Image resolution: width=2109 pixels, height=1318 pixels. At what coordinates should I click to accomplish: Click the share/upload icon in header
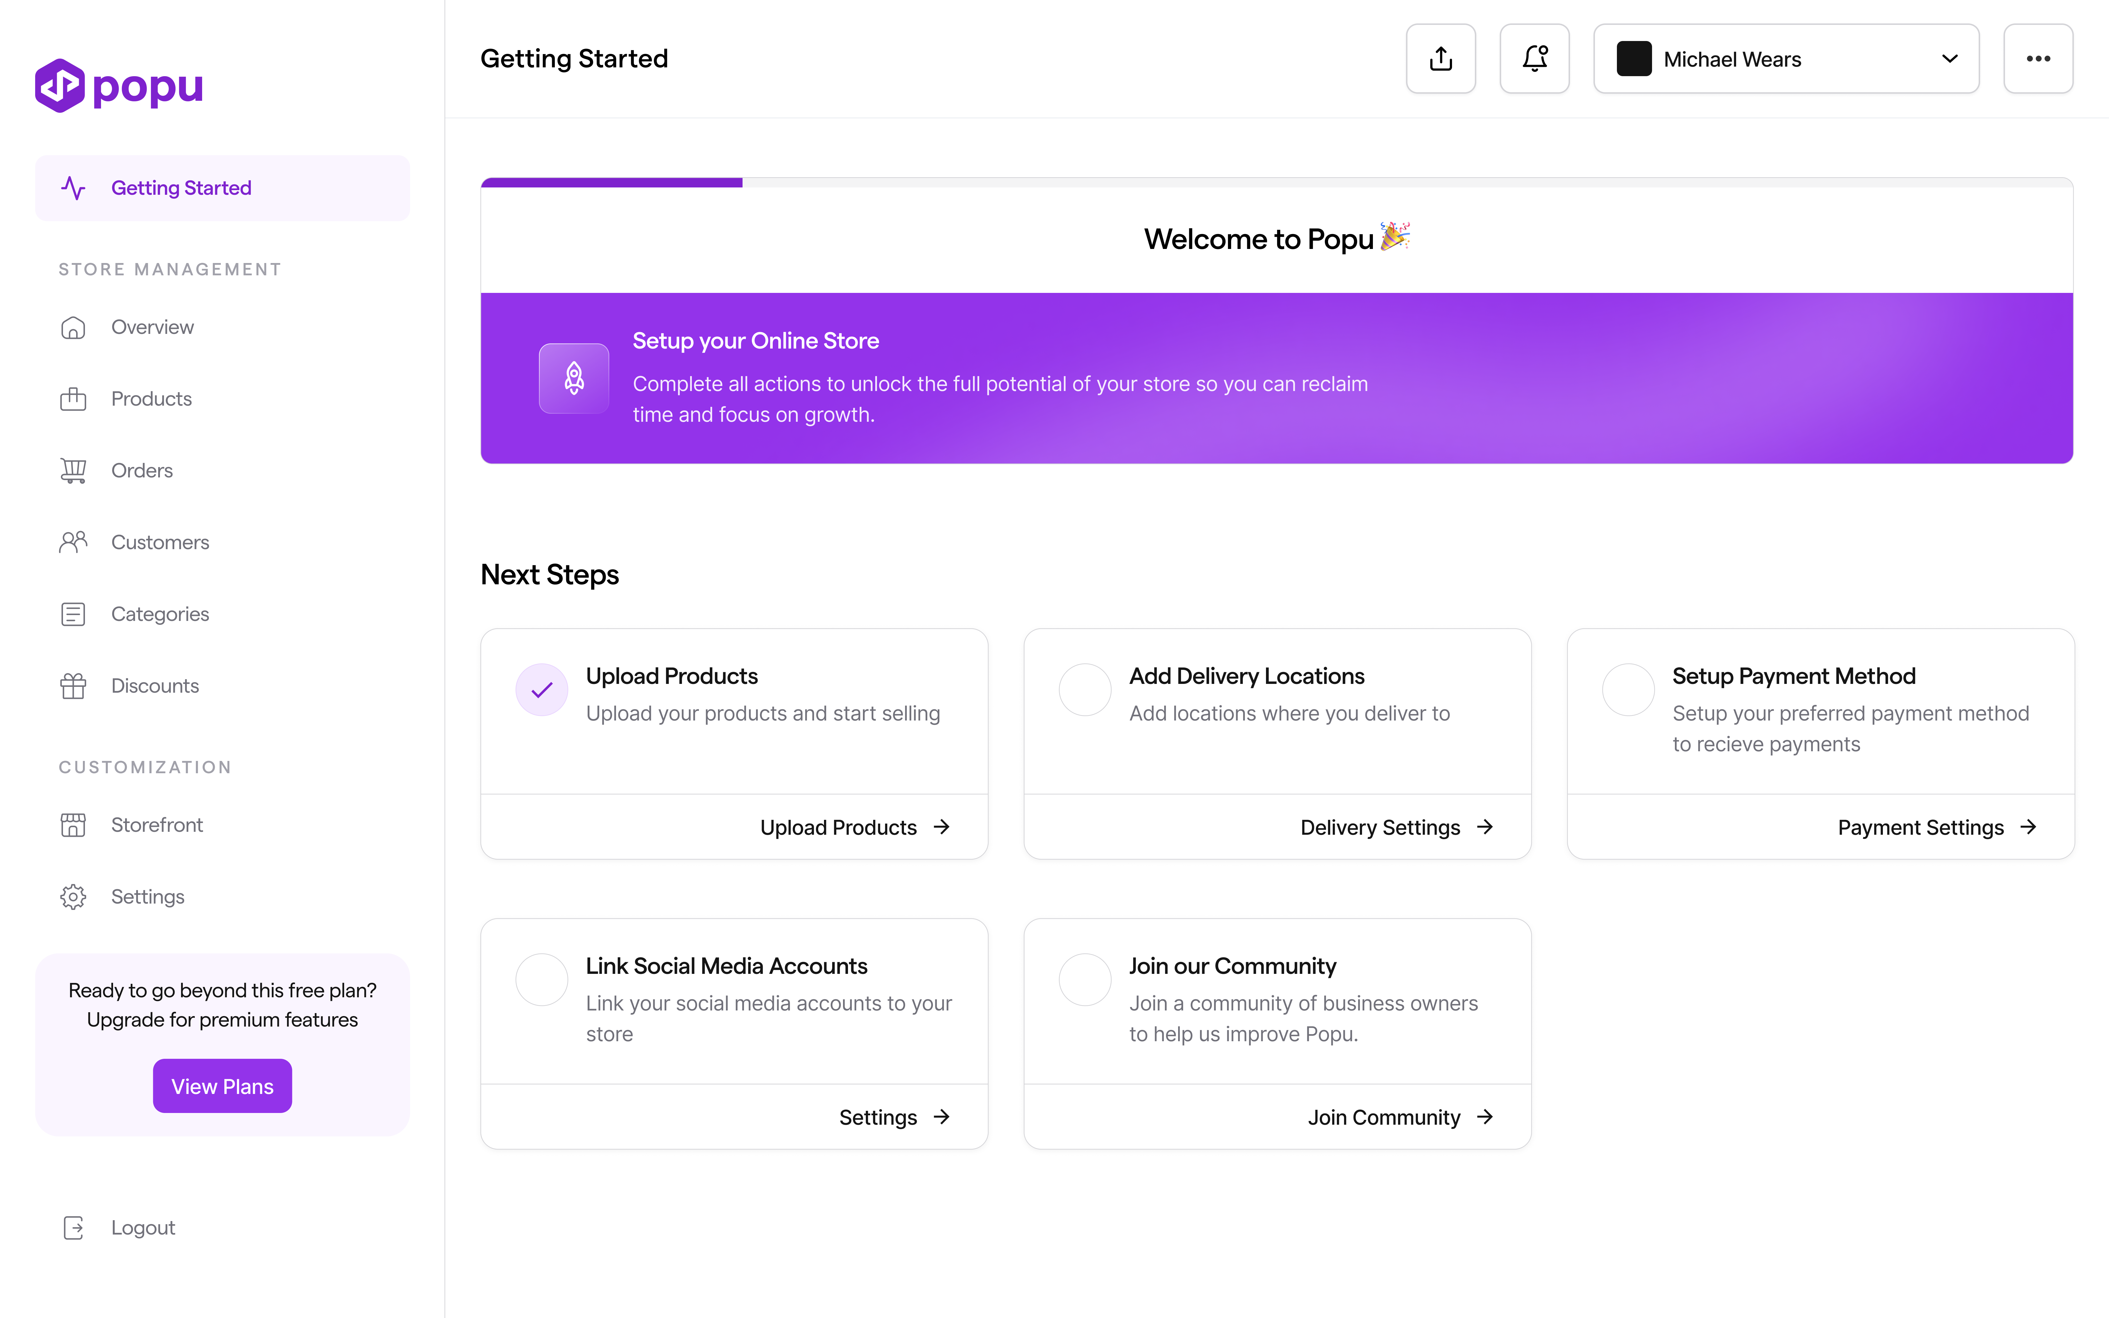click(x=1441, y=58)
